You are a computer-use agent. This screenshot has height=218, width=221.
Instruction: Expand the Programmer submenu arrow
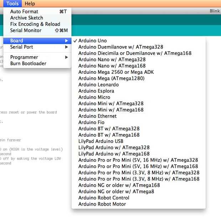(x=66, y=57)
